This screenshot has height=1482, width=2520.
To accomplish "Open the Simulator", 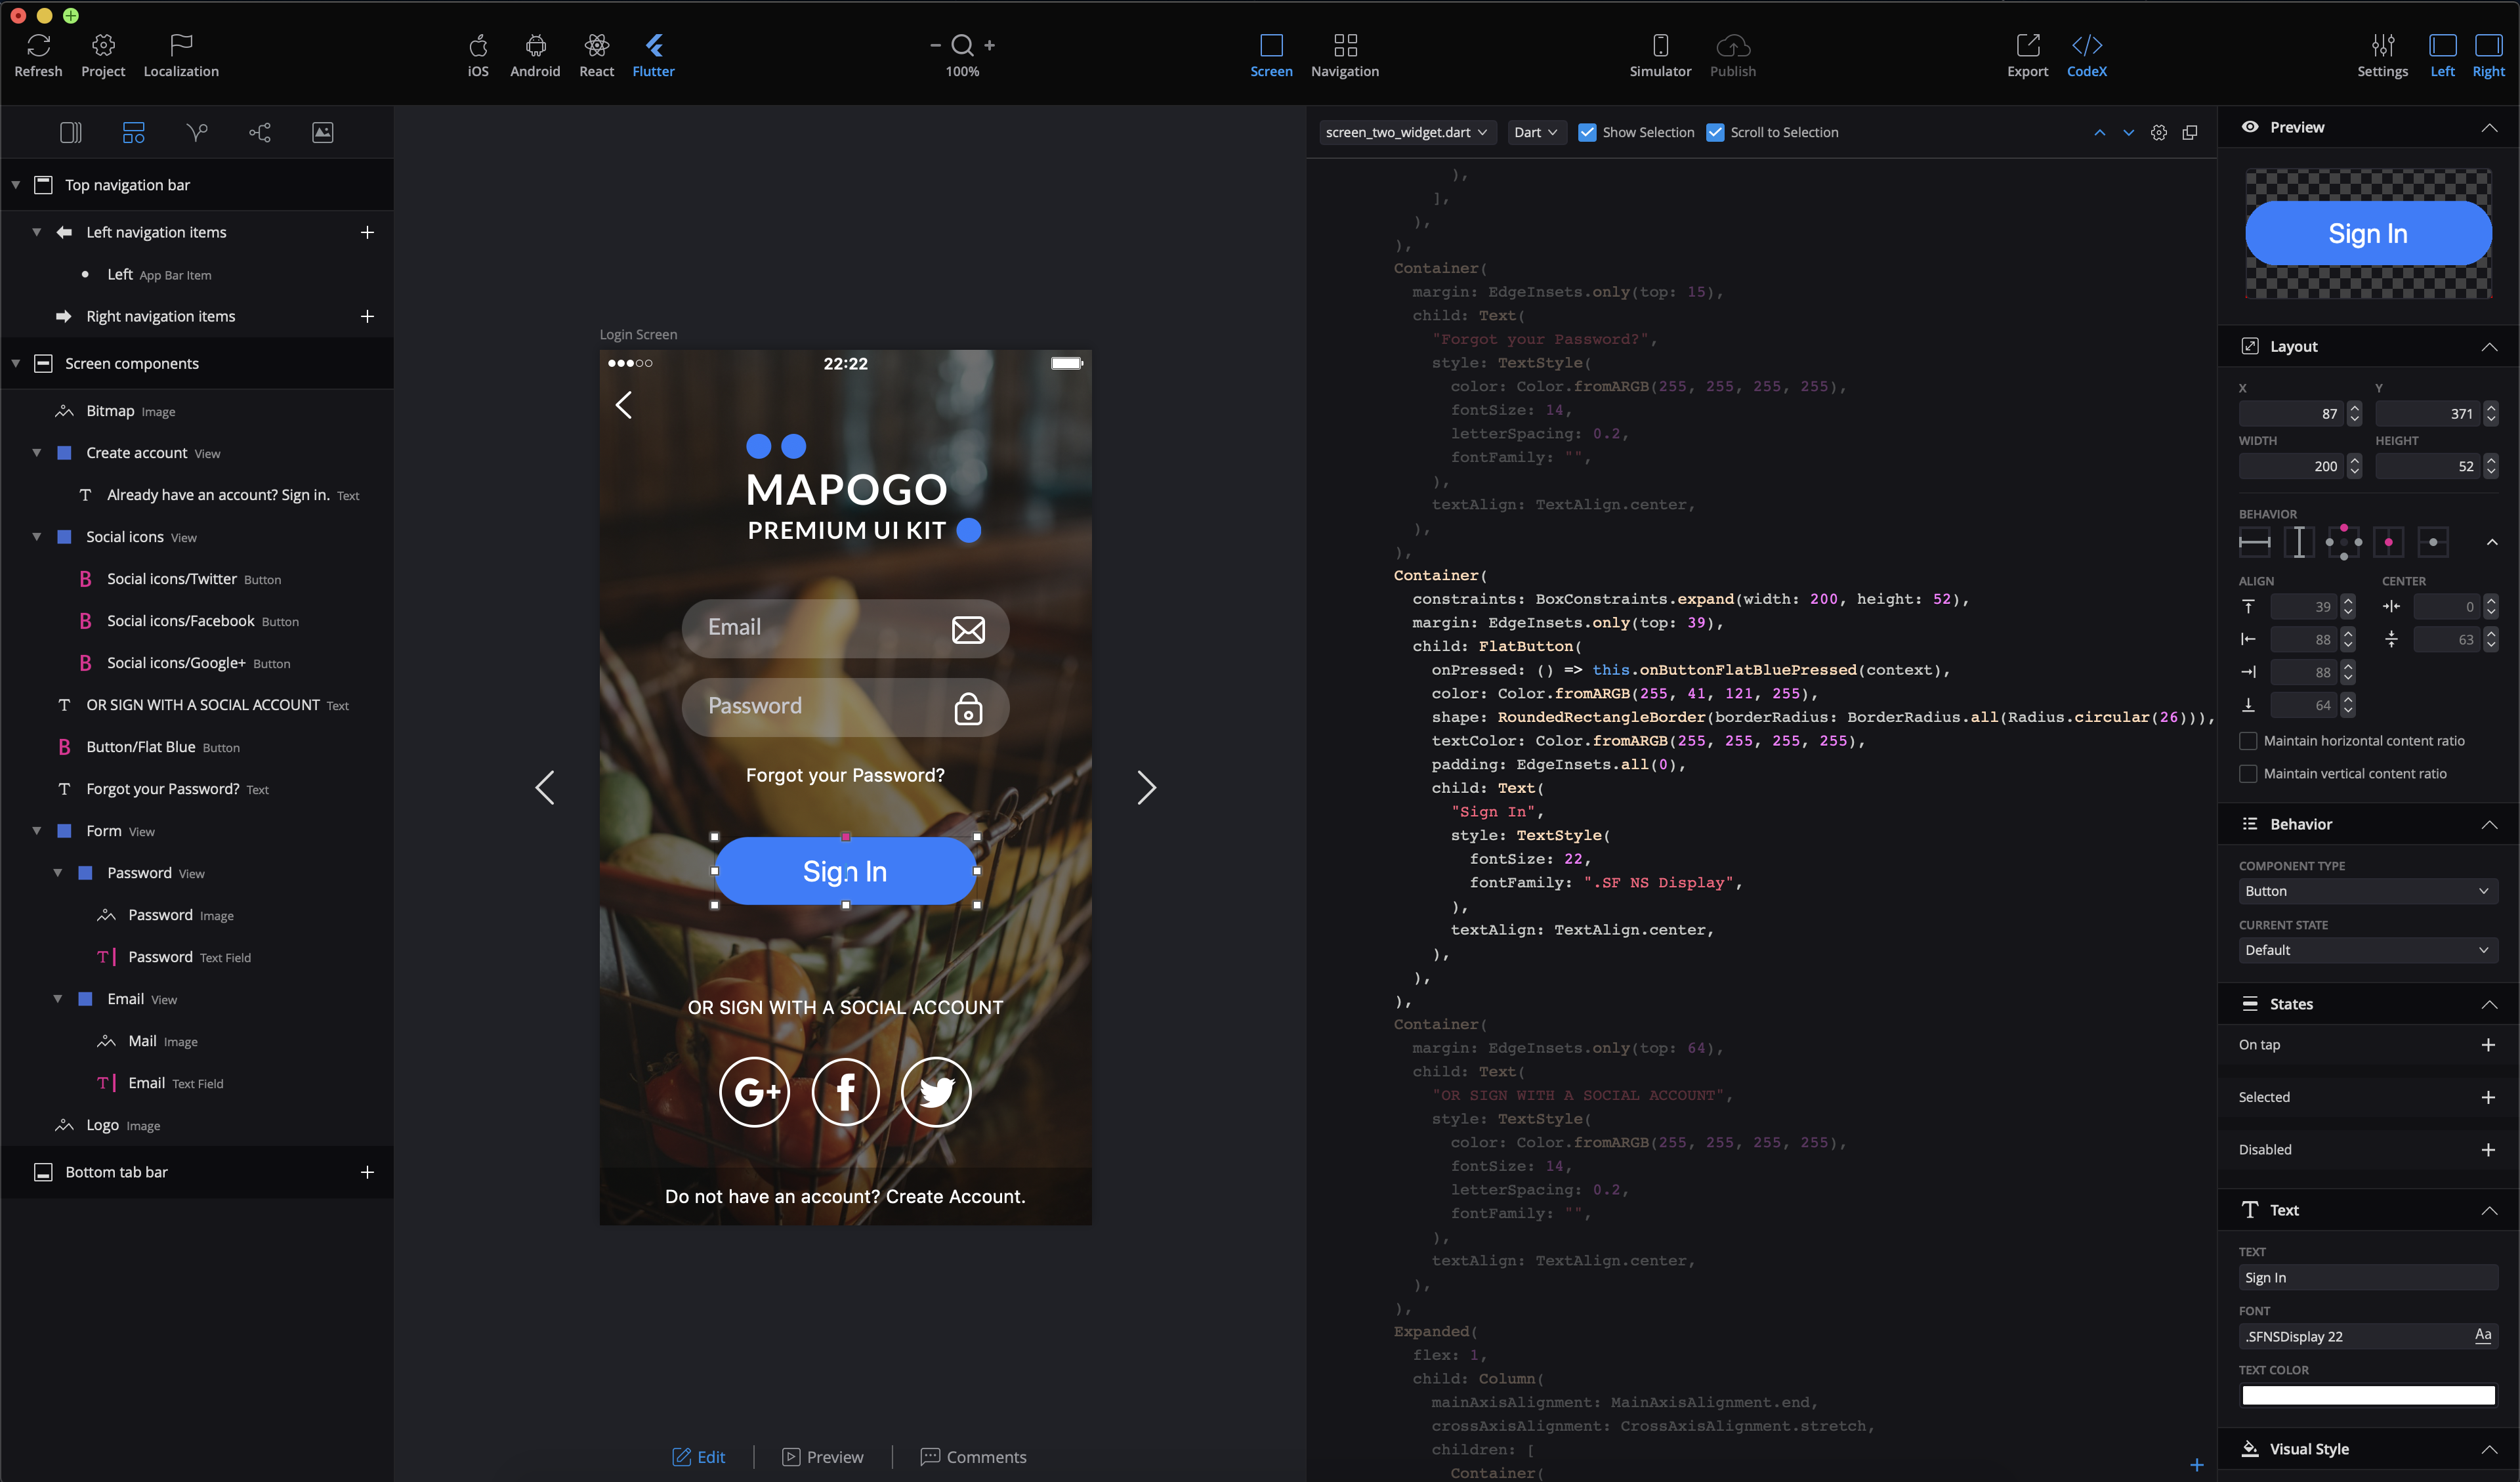I will [1660, 45].
